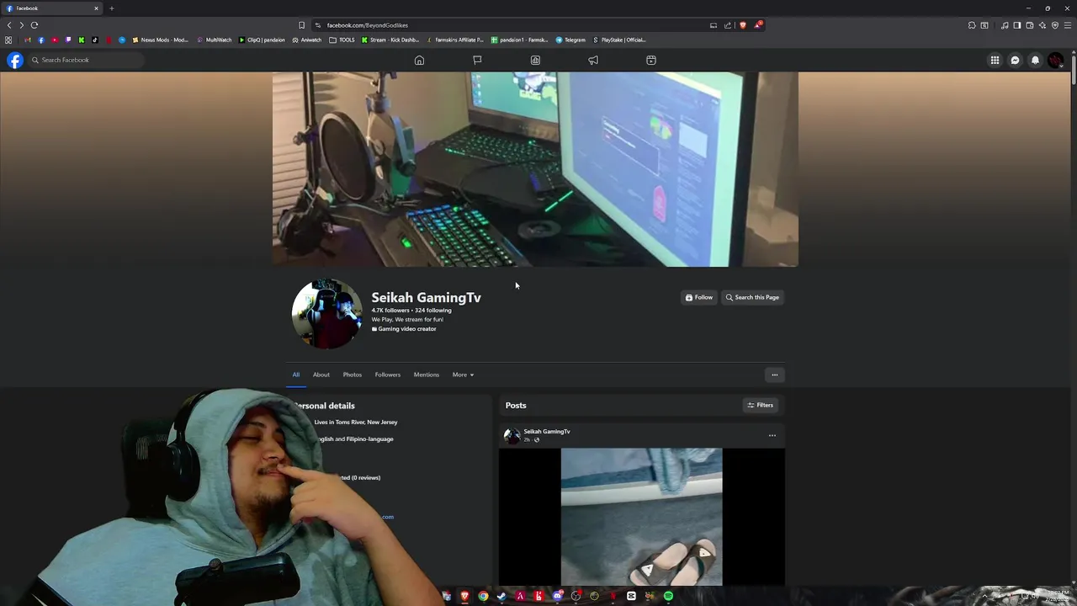The height and width of the screenshot is (606, 1077).
Task: Toggle the browser sidebar panel
Action: click(x=1016, y=25)
